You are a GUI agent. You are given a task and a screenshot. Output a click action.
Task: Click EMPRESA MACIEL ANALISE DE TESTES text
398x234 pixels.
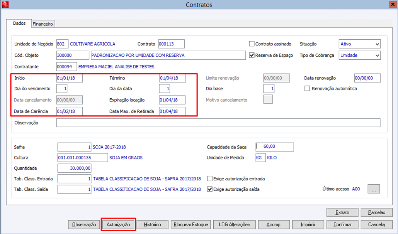(116, 67)
